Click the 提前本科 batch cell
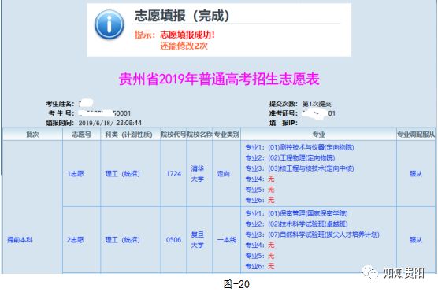Image resolution: width=438 pixels, height=292 pixels. tap(20, 240)
